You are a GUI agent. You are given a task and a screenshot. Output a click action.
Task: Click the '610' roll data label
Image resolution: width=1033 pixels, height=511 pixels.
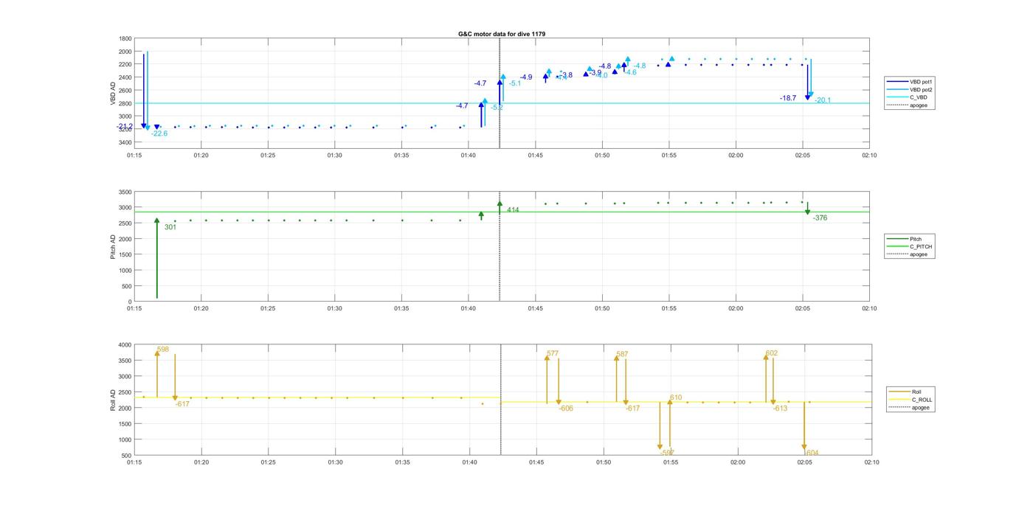tap(676, 397)
